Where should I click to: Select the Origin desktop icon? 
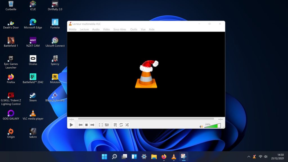point(11,133)
